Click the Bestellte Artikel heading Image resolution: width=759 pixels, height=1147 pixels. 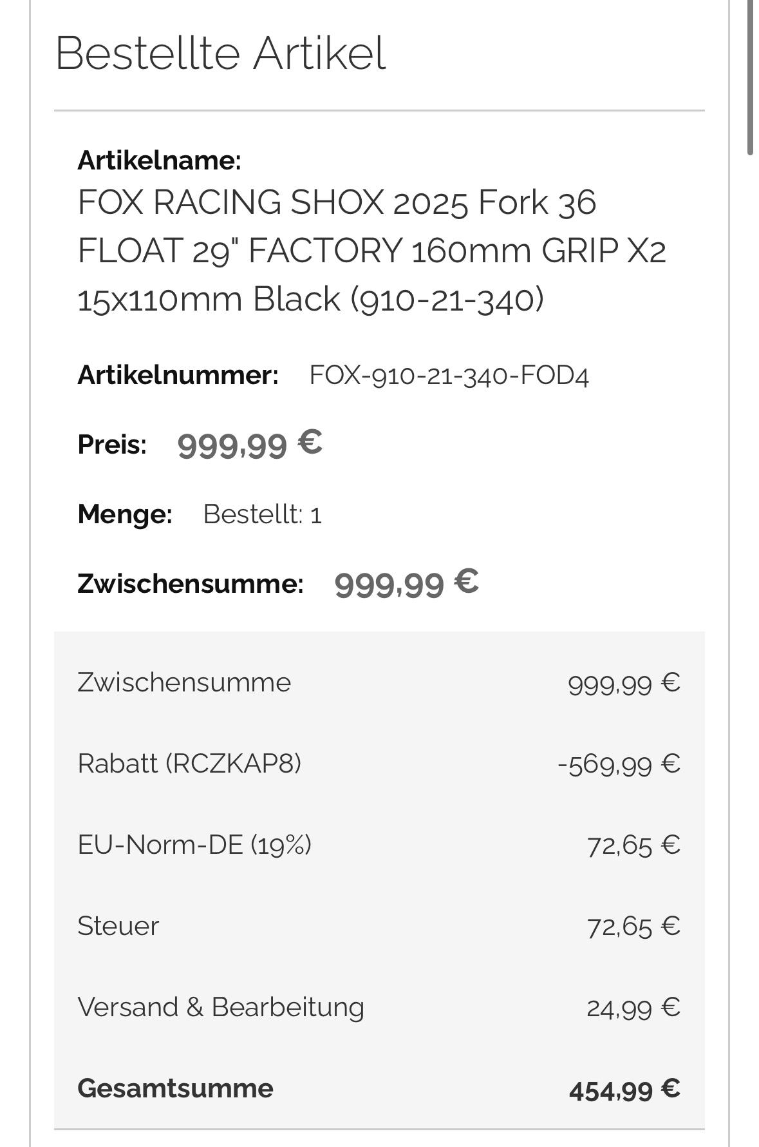[220, 53]
